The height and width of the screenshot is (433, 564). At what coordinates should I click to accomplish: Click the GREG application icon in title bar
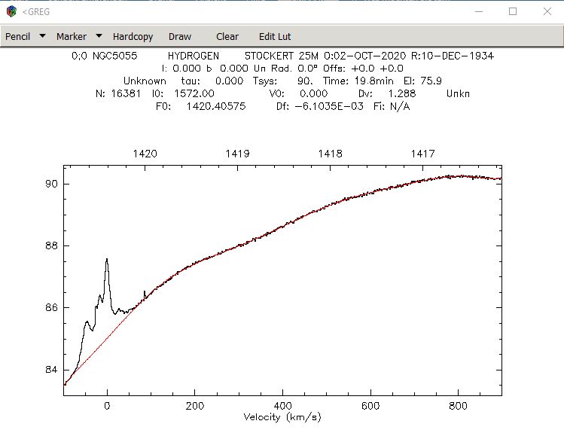coord(11,11)
